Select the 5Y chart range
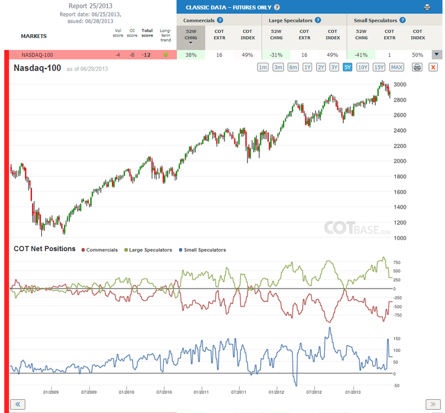 pos(347,67)
